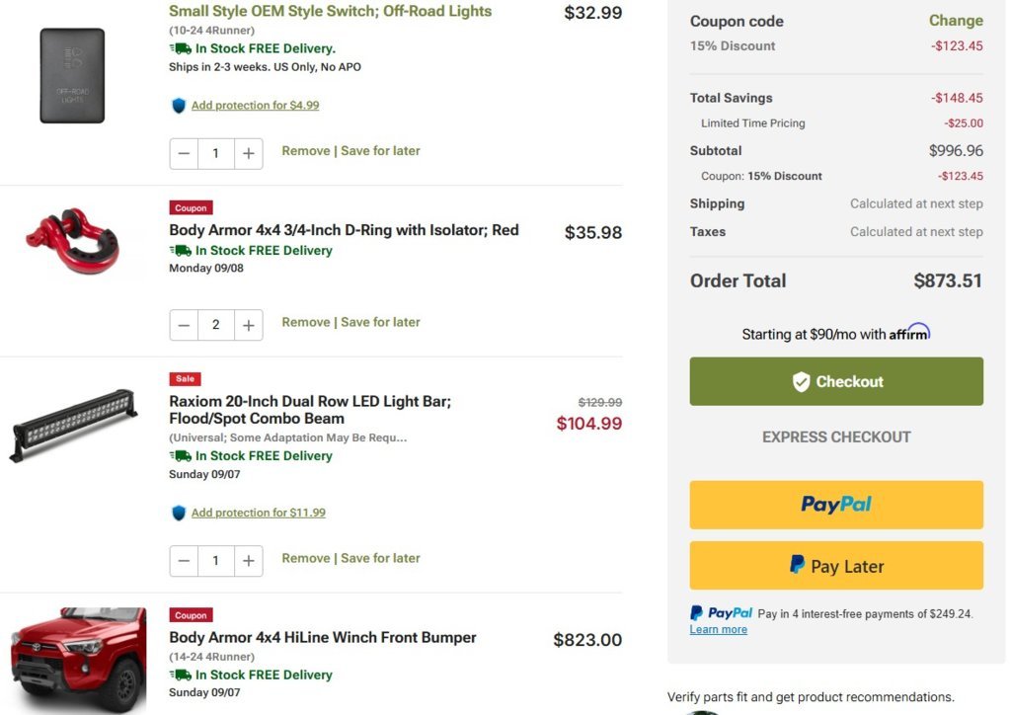Increase quantity of Raxiom LED Light Bar
The width and height of the screenshot is (1010, 715).
pos(249,561)
